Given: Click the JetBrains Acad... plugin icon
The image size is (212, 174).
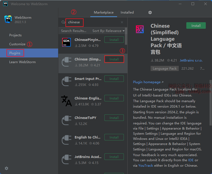Looking at the screenshot, I should point(67,159).
